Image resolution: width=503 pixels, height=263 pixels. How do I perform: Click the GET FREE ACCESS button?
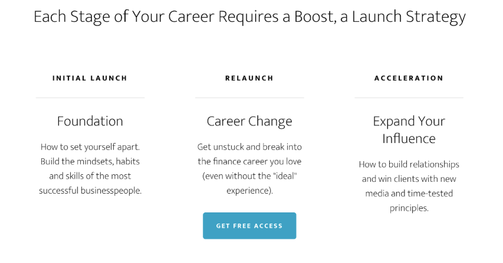249,226
